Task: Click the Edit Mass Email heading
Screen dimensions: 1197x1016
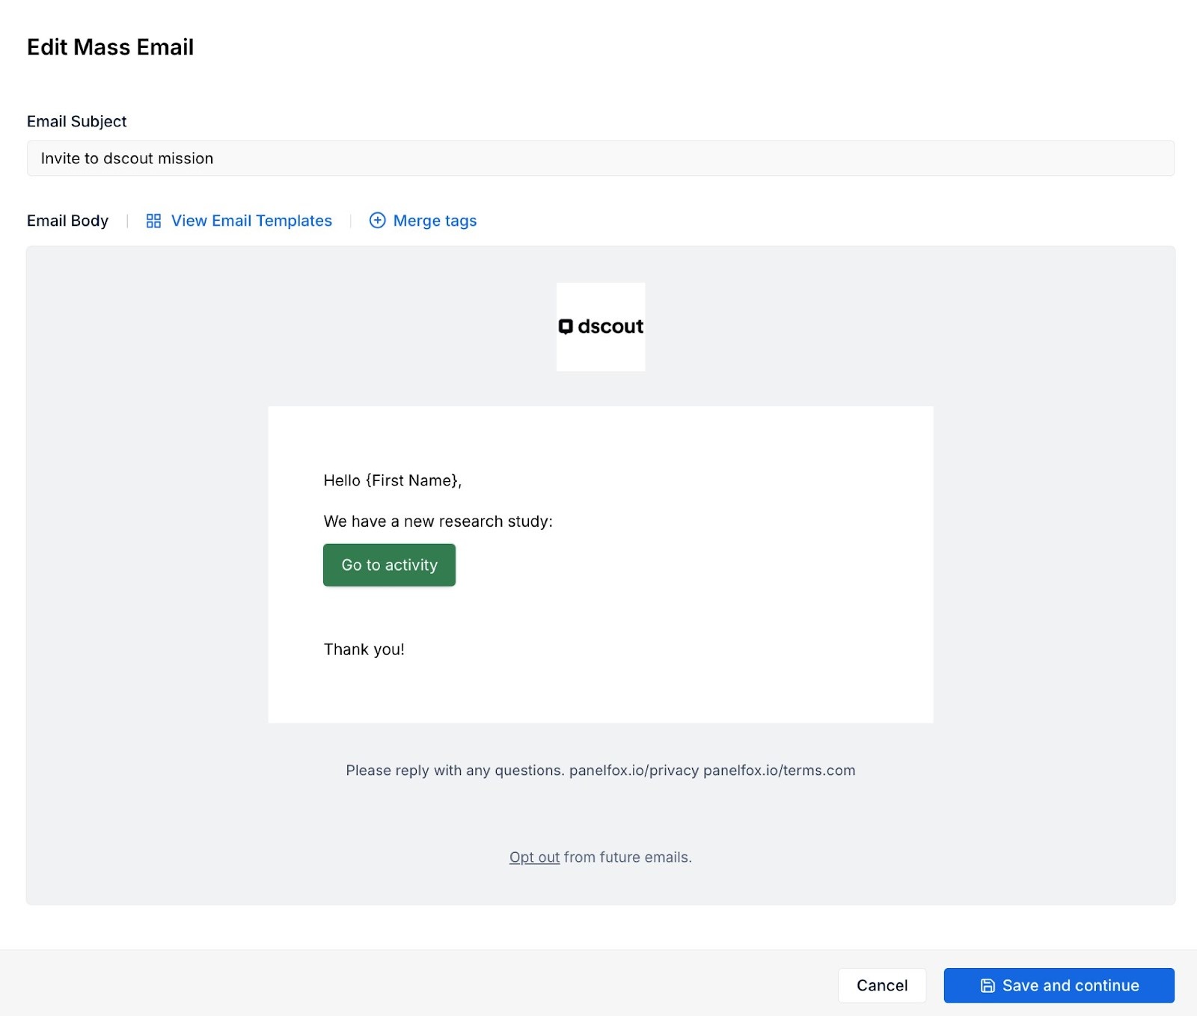Action: click(x=110, y=47)
